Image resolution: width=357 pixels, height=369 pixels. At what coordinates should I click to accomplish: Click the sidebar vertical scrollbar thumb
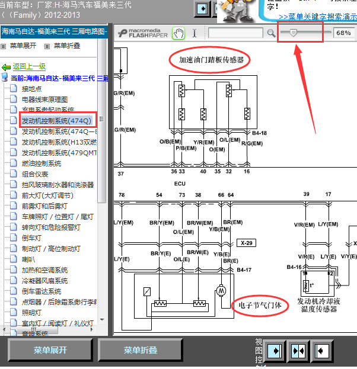tap(102, 120)
